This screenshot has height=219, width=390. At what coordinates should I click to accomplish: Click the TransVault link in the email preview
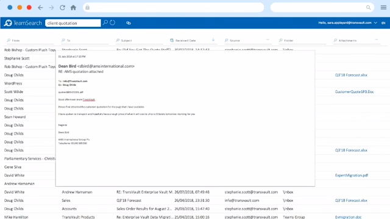[89, 100]
